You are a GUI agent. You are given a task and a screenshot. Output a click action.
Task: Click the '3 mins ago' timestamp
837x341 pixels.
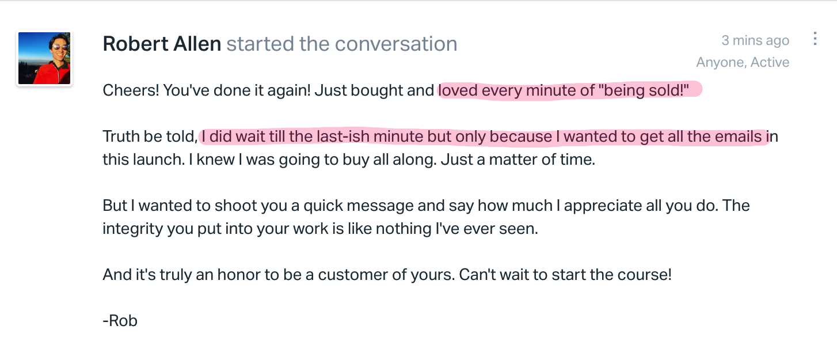(755, 40)
